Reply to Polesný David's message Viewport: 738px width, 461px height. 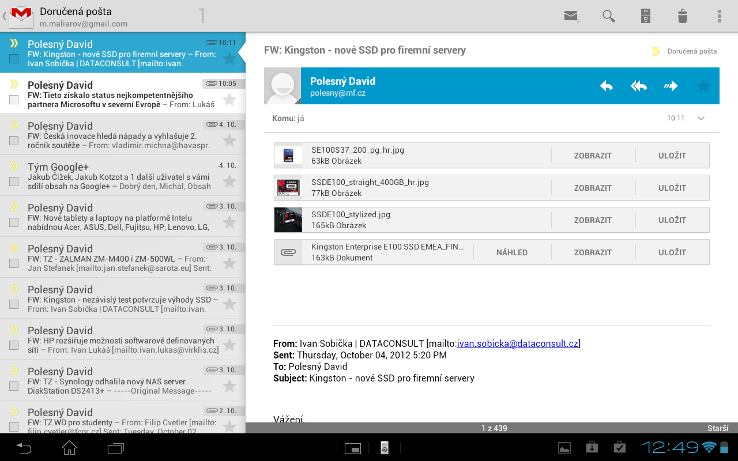[606, 85]
